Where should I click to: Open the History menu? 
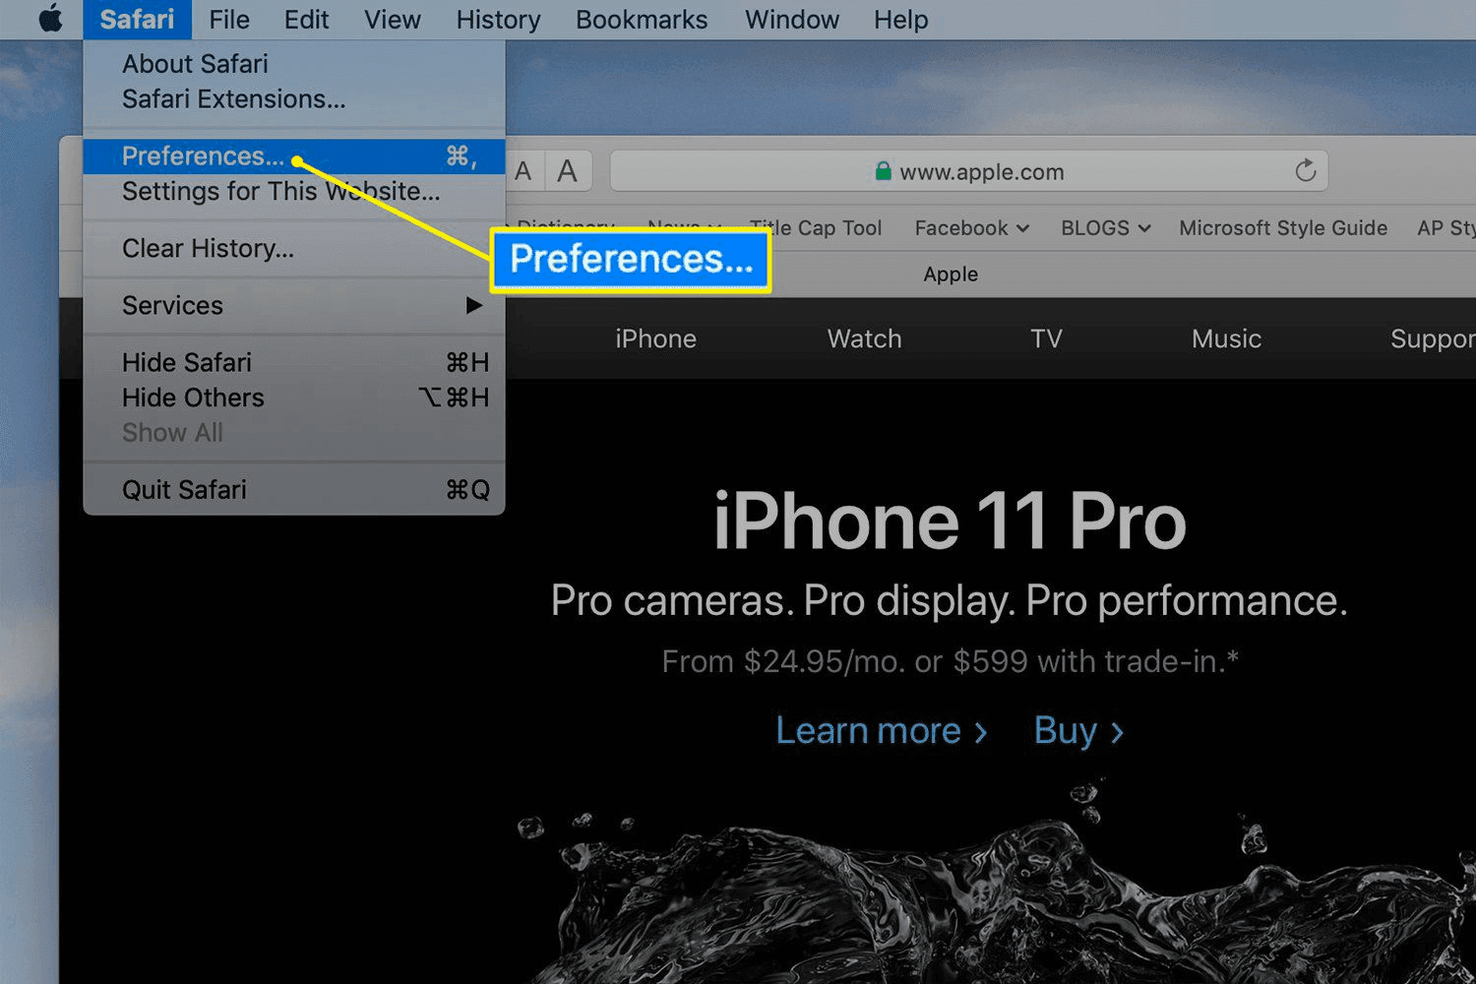click(498, 20)
